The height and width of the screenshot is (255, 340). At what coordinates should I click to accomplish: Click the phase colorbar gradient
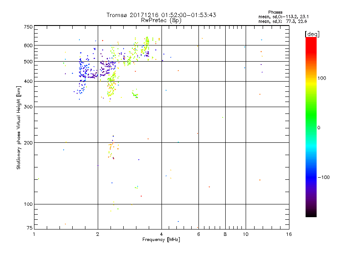(311, 127)
